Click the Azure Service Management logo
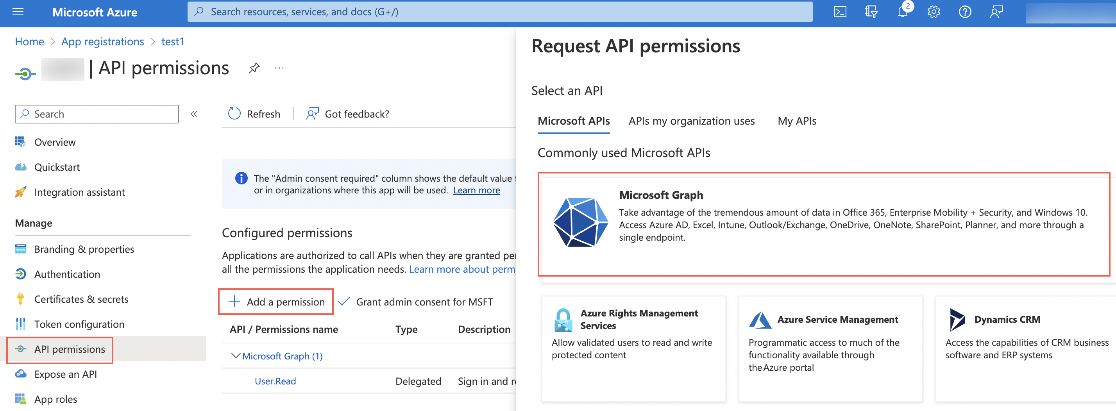 [760, 320]
